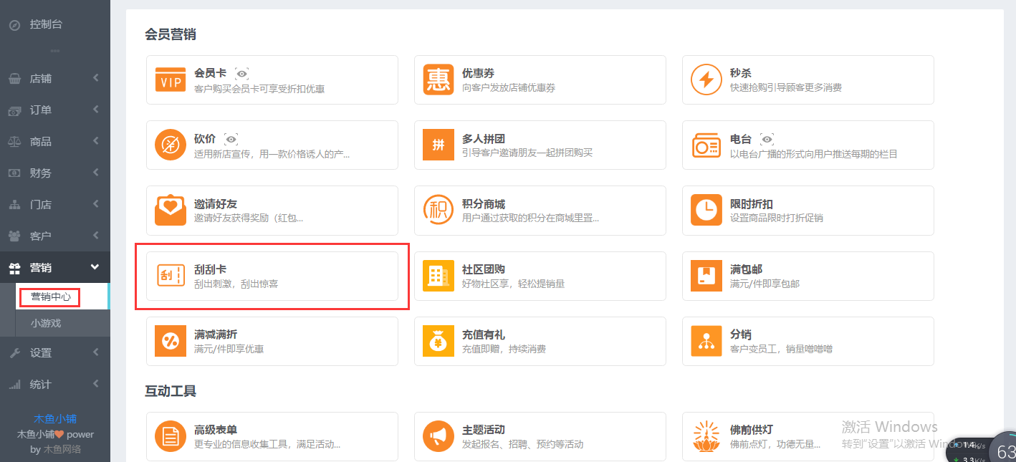Viewport: 1016px width, 462px height.
Task: Select the 小游戏 submenu item
Action: click(46, 323)
